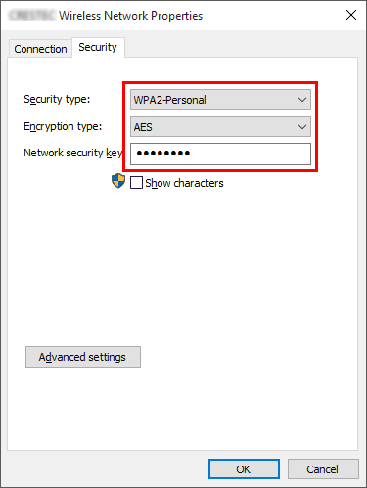Click the Network security key label
The width and height of the screenshot is (367, 488).
tap(73, 153)
